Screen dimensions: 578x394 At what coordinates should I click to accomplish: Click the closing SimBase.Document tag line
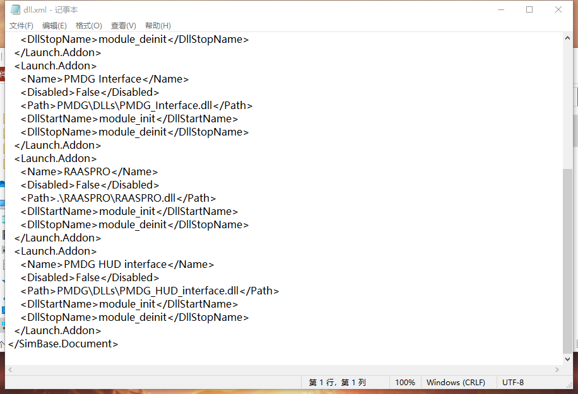[x=63, y=344]
